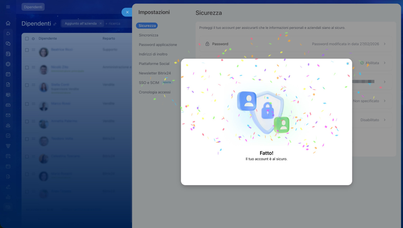This screenshot has height=228, width=403.
Task: Click the pin icon beside Dipendenti title
Action: [55, 24]
